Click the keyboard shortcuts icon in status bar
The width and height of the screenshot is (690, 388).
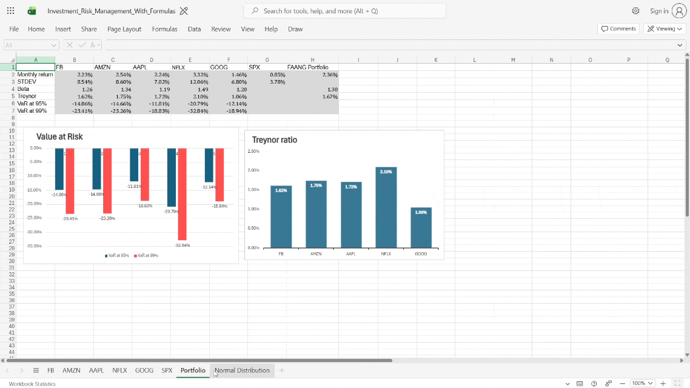pos(580,384)
